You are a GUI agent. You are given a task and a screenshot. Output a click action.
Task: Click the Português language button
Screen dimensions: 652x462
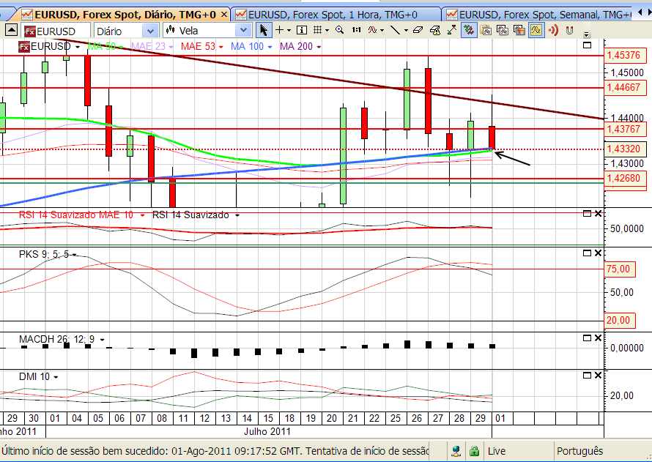tap(579, 451)
